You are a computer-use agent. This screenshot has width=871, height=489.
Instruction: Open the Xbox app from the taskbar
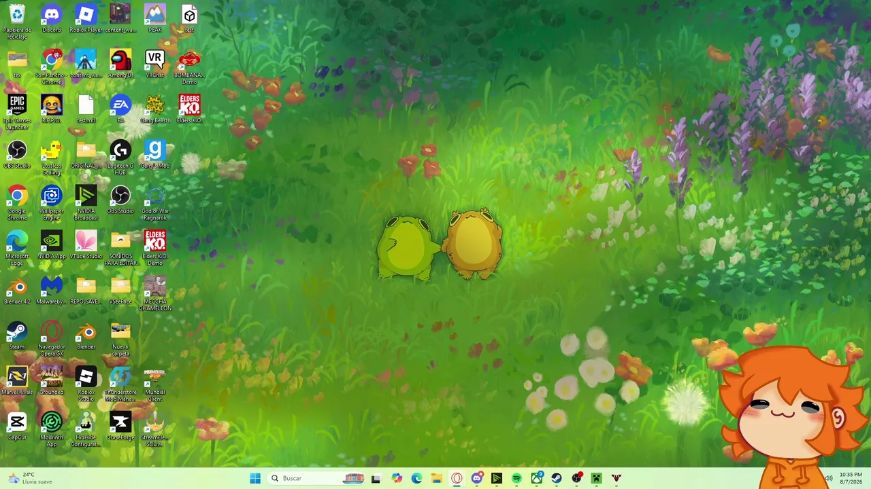point(537,478)
